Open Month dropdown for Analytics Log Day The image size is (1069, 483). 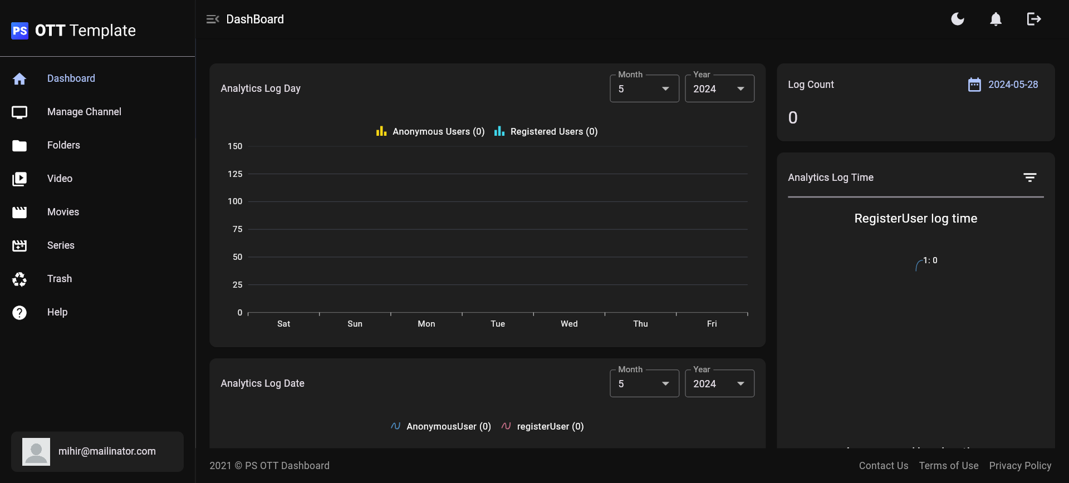[x=644, y=89]
